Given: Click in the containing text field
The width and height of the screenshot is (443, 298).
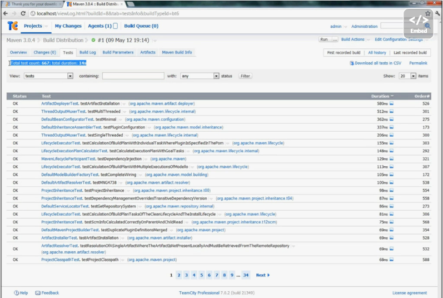Looking at the screenshot, I should (133, 76).
